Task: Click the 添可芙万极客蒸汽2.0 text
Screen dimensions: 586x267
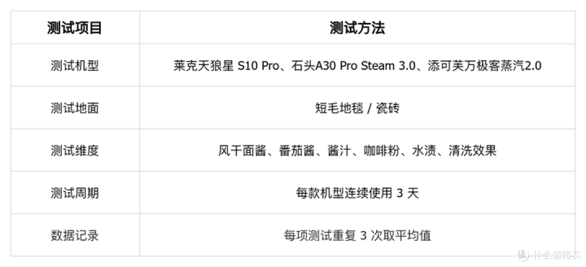Action: coord(485,66)
